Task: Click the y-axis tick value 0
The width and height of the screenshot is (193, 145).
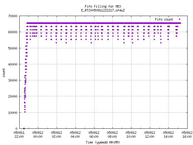Action: [16, 129]
